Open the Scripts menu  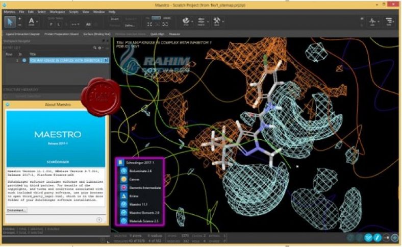[x=73, y=12]
